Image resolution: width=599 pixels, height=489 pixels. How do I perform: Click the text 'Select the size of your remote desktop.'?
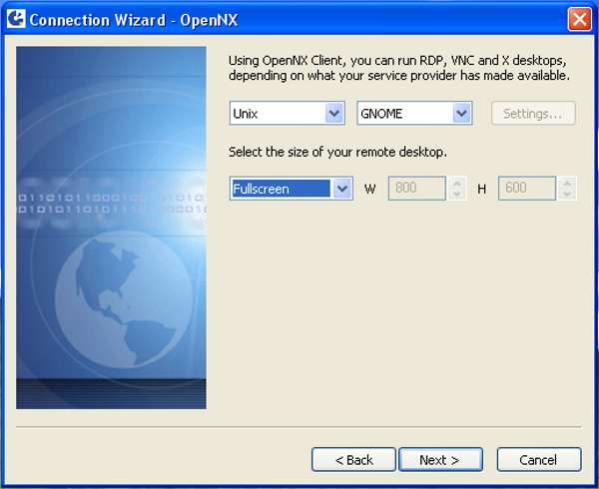click(x=337, y=152)
